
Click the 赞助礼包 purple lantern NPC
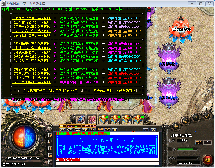pos(169,93)
